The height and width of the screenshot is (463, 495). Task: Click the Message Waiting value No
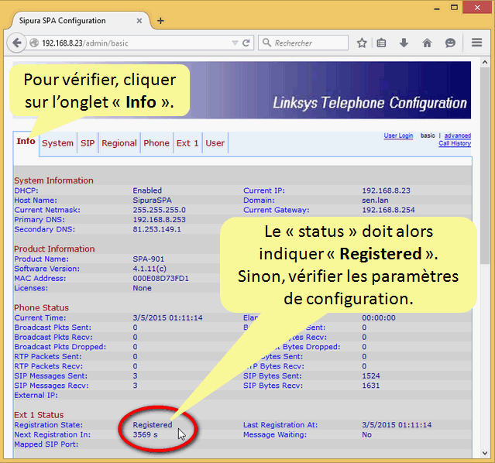click(x=367, y=435)
